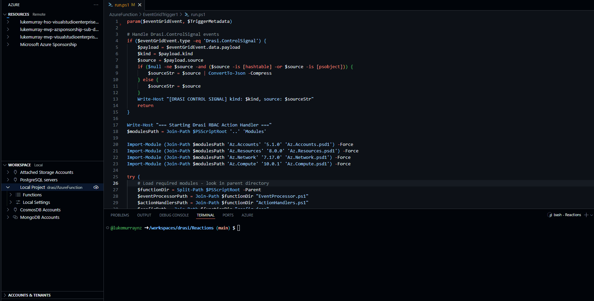Expand the PostgreSQL servers node
This screenshot has height=301, width=594.
click(8, 180)
